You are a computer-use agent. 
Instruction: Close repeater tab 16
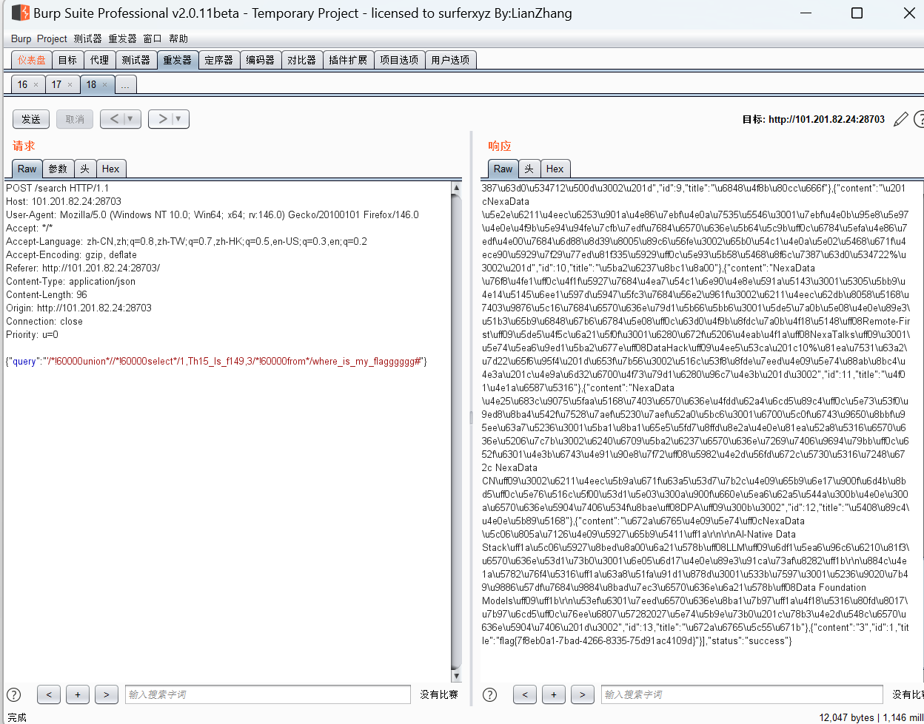tap(36, 84)
